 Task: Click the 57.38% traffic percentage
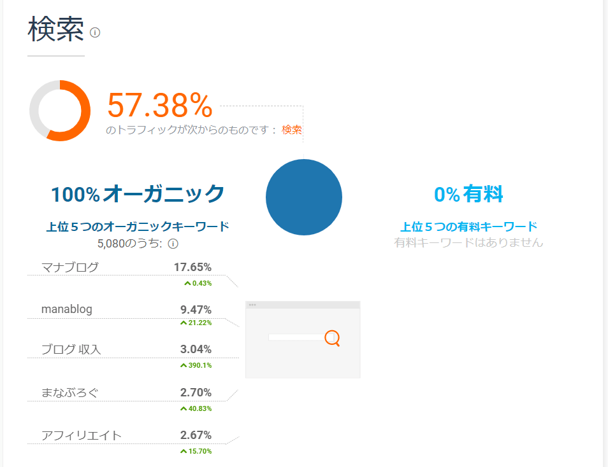click(x=160, y=105)
